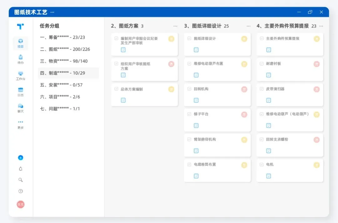Image resolution: width=338 pixels, height=223 pixels.
Task: Click subtask icon under 电机 card
Action: (269, 176)
